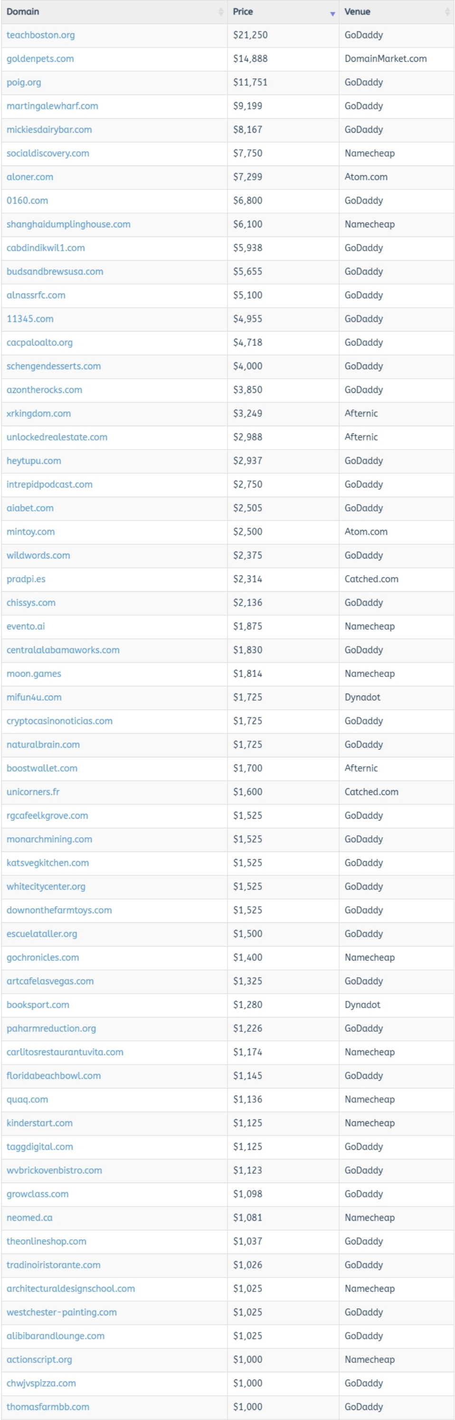Screen dimensions: 455x1420
Task: Click the 11345.com domain link
Action: click(30, 319)
